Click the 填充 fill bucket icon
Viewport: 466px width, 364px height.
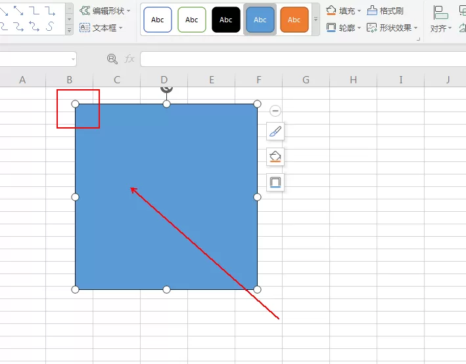pyautogui.click(x=331, y=11)
